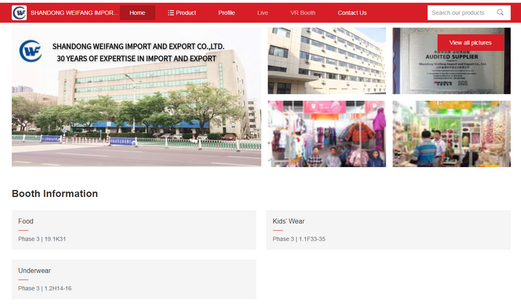Open the main company building banner image
Image resolution: width=521 pixels, height=305 pixels.
136,97
